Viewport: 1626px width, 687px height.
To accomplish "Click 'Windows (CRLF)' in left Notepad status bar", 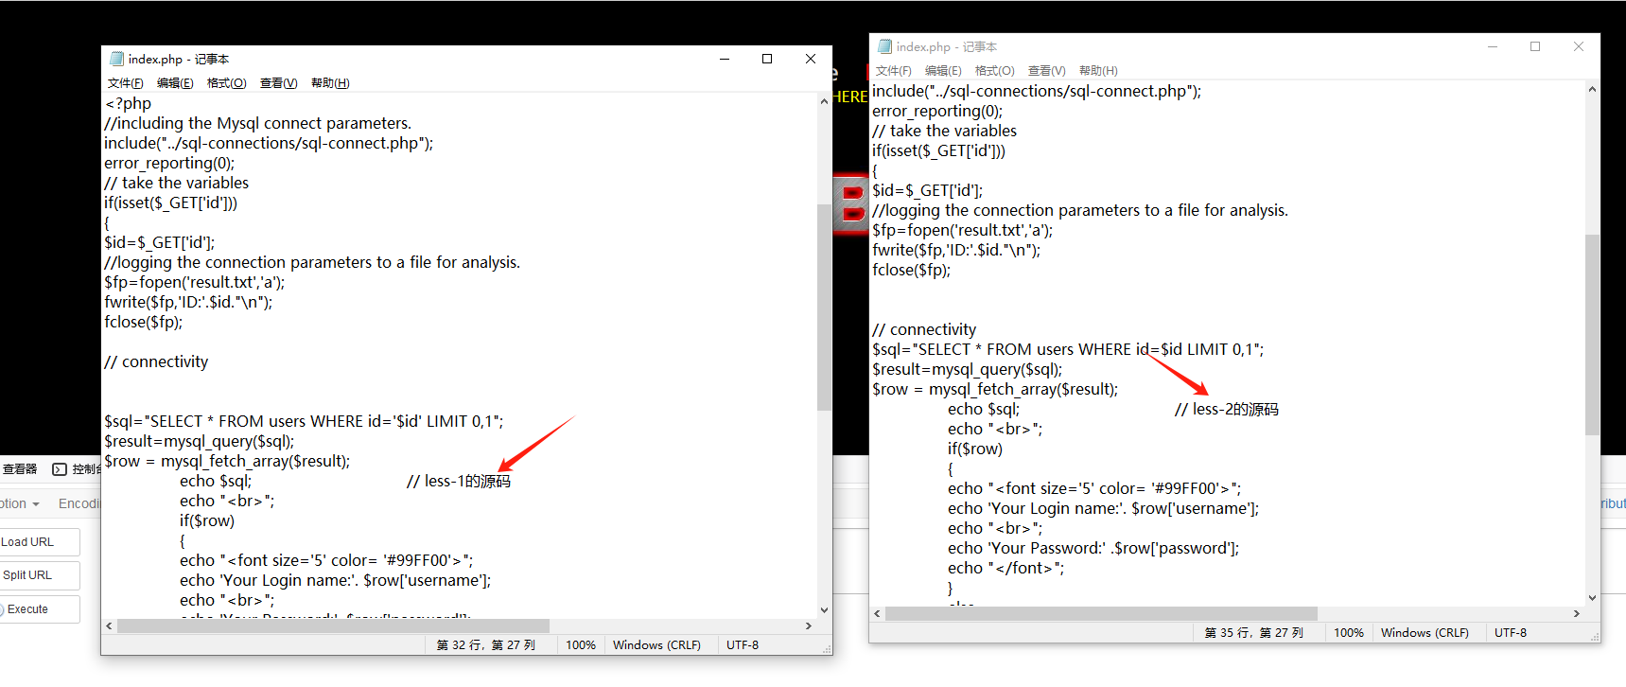I will point(656,645).
